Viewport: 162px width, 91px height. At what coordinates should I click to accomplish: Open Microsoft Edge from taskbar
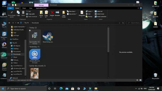(61, 88)
